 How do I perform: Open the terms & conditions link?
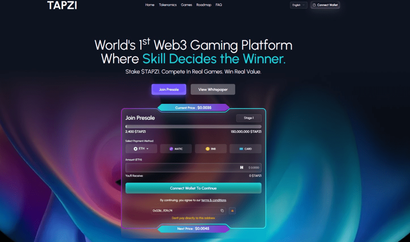pos(214,200)
